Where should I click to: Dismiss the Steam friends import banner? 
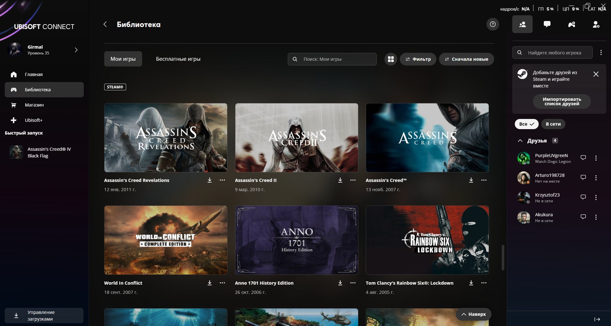[x=596, y=74]
